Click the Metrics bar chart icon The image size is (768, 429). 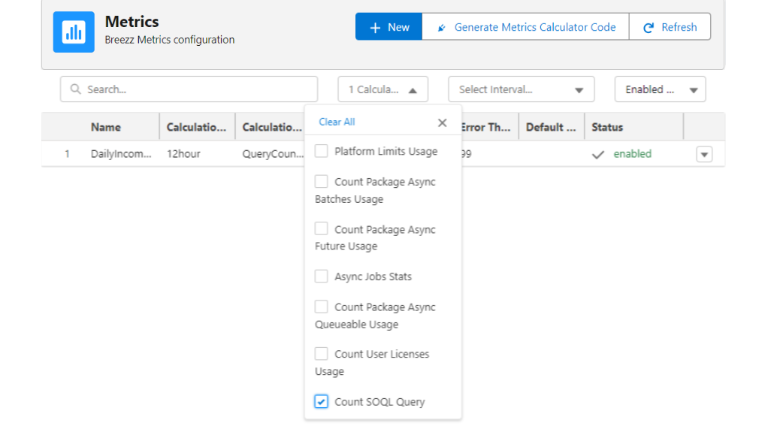74,32
